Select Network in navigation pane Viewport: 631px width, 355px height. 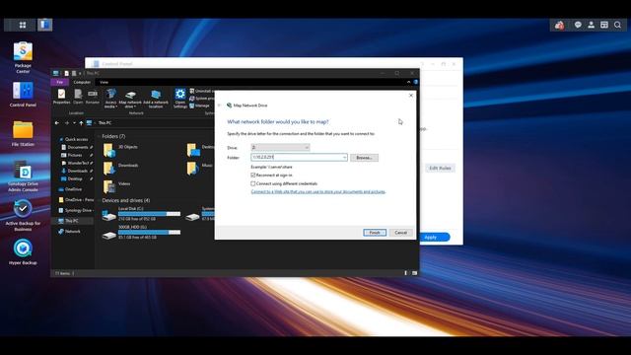[x=69, y=232]
